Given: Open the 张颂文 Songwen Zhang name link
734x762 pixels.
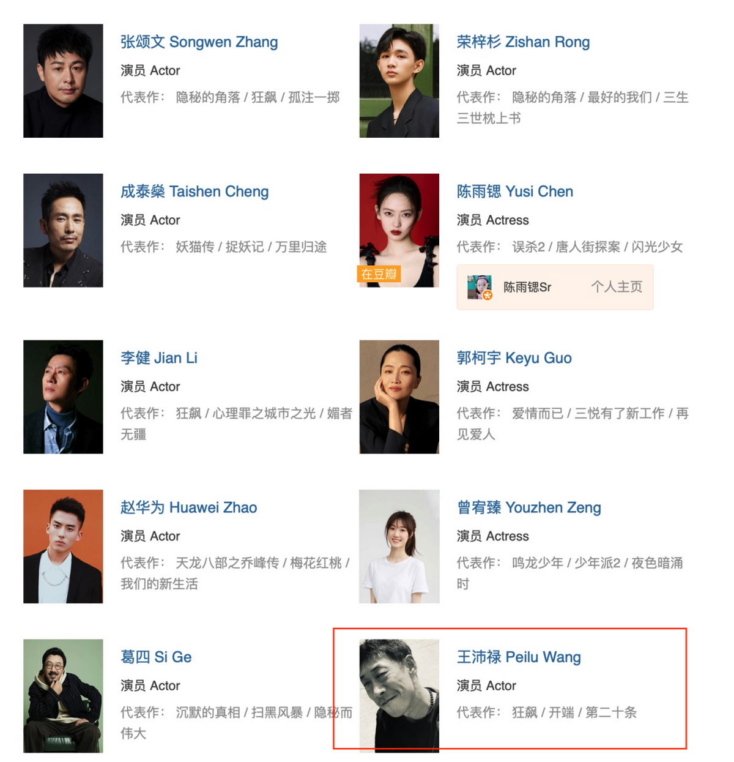Looking at the screenshot, I should point(199,42).
